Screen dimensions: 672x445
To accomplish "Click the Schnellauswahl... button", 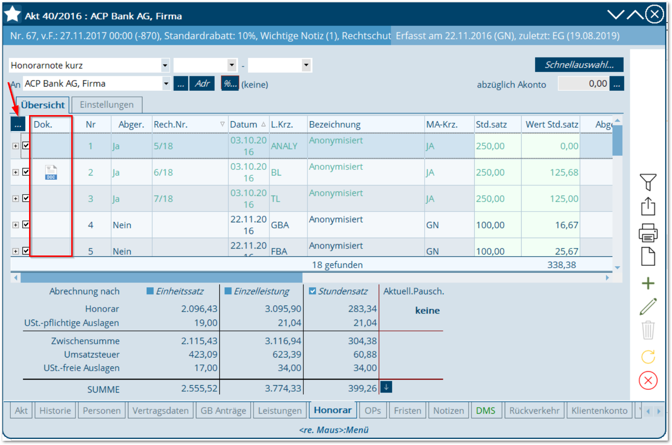I will click(579, 65).
